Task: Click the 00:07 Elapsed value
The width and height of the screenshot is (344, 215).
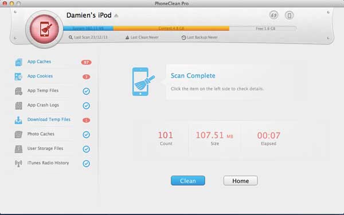Action: 268,135
